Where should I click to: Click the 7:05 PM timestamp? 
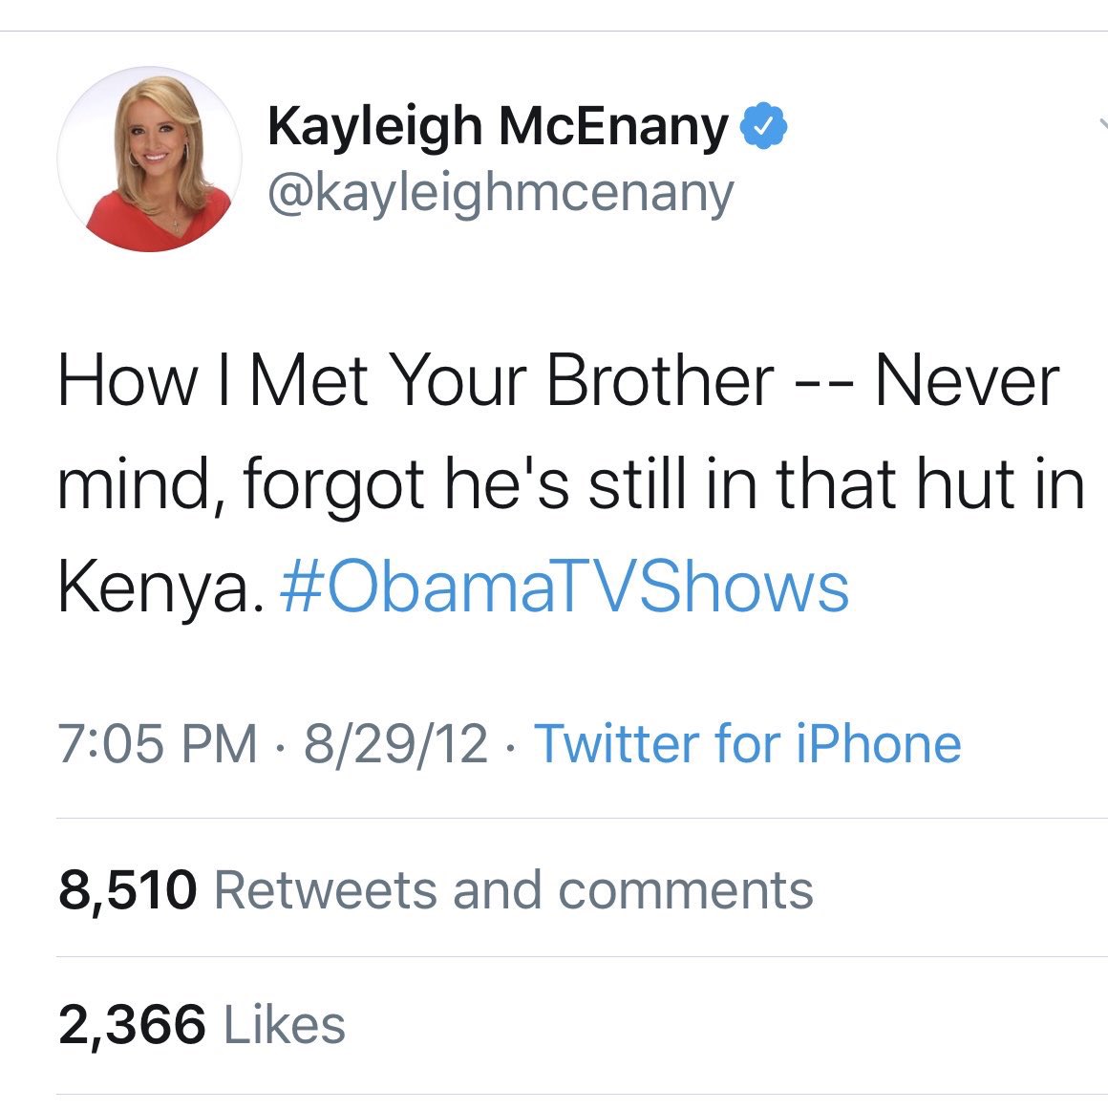(x=158, y=745)
